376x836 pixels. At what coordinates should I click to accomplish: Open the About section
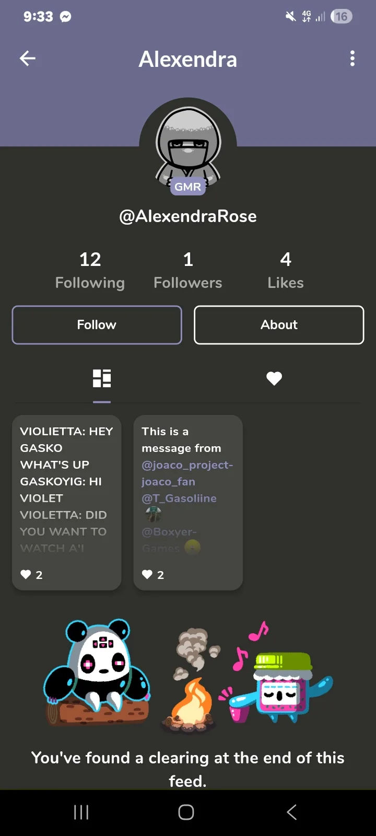pos(279,325)
